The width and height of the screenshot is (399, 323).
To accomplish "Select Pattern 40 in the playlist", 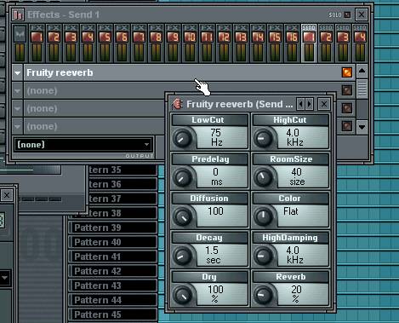I will 113,242.
